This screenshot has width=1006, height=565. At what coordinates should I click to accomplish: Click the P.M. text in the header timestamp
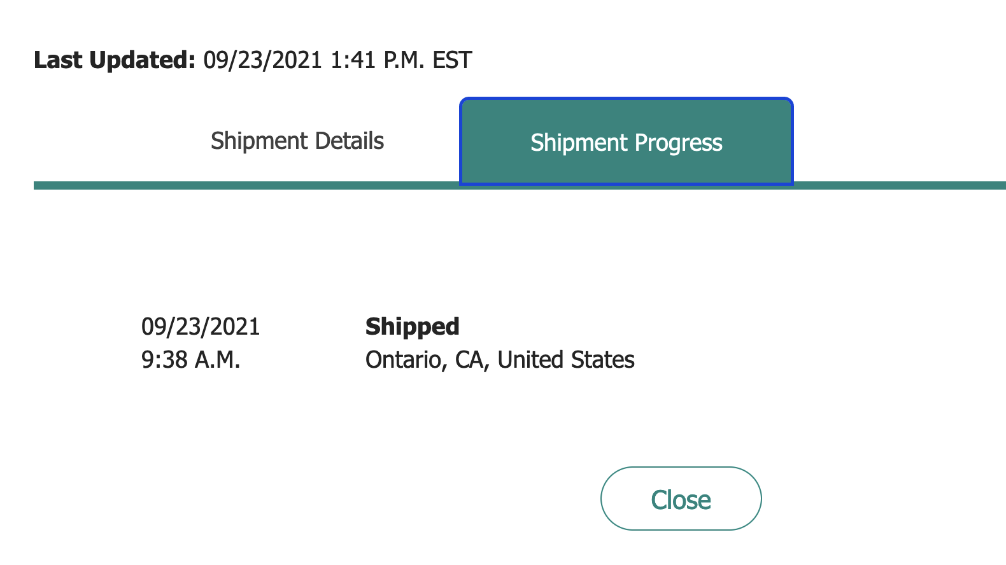coord(403,60)
